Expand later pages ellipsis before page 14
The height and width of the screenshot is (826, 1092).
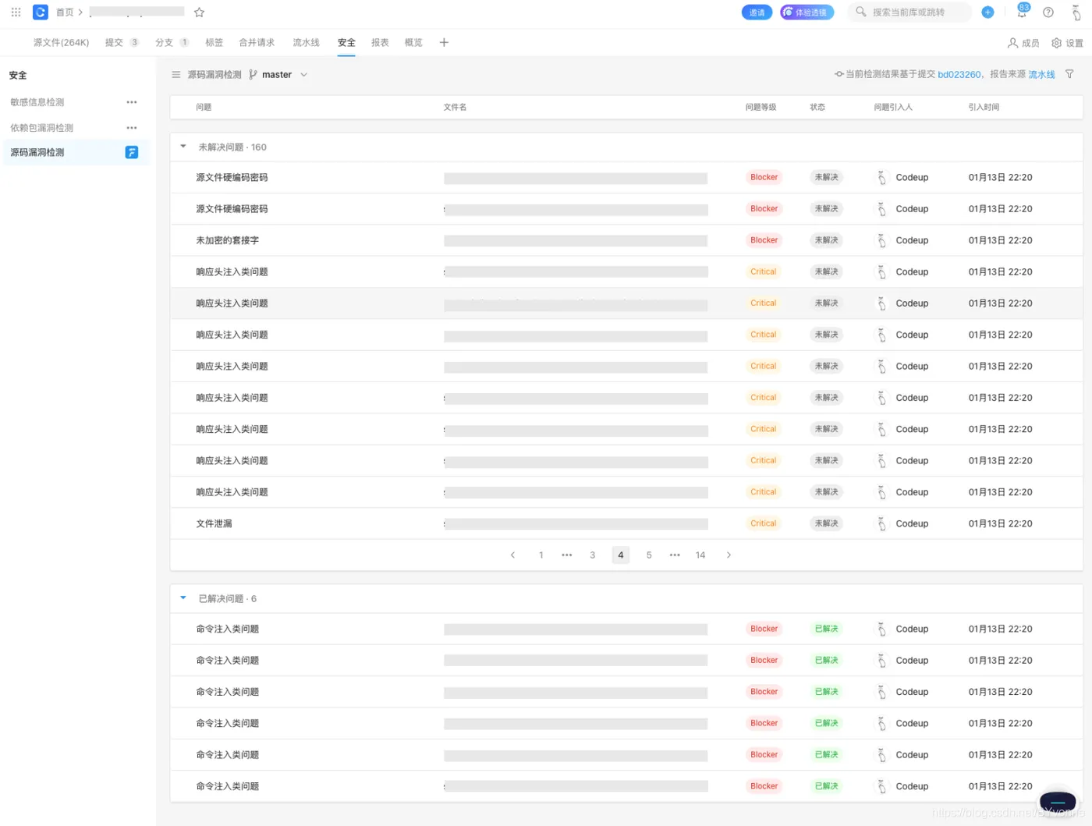pos(675,555)
